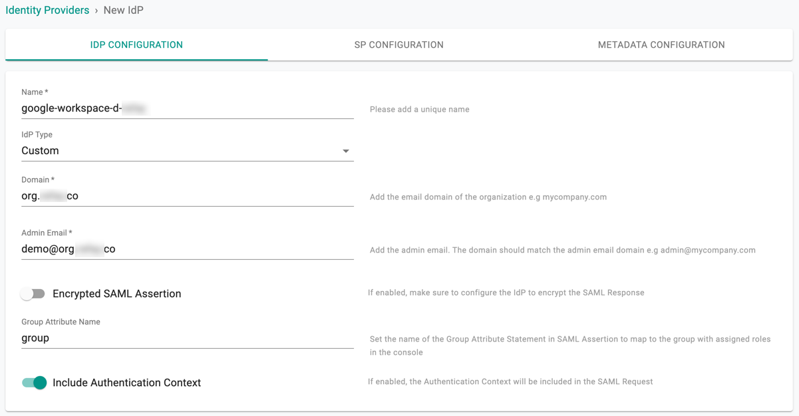Click the Authentication Context SAML Request hint
This screenshot has width=799, height=416.
click(x=510, y=382)
